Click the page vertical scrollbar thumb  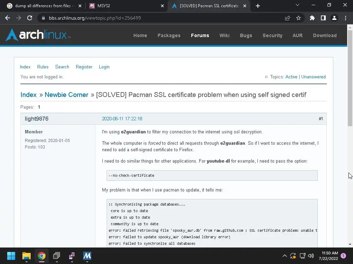(x=350, y=78)
